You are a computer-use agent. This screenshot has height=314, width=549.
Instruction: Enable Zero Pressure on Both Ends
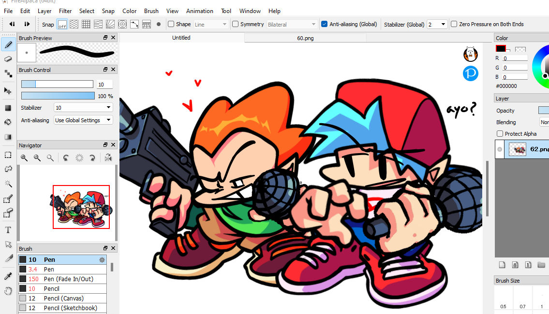(x=454, y=24)
